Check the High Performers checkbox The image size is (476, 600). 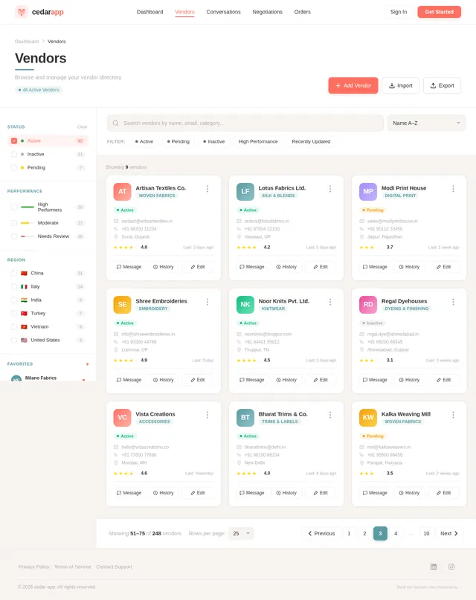pyautogui.click(x=14, y=207)
